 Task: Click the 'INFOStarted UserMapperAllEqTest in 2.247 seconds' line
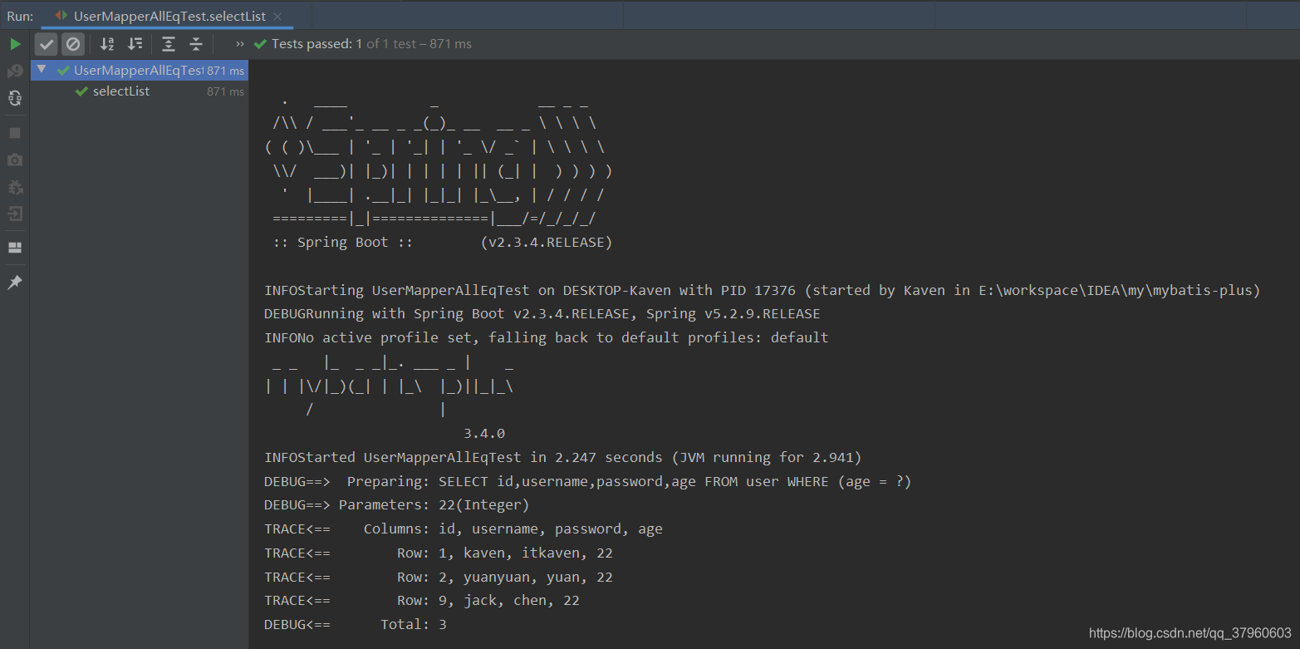563,458
